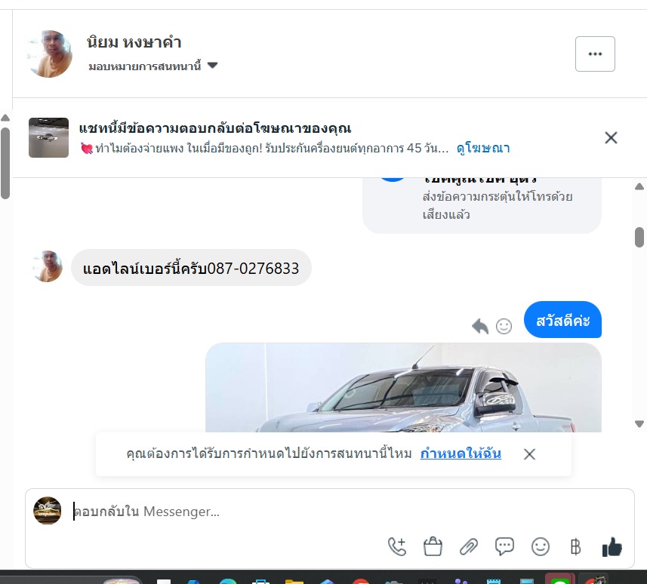Click the chat scrollbar down arrow
Viewport: 647px width, 584px height.
coord(639,424)
